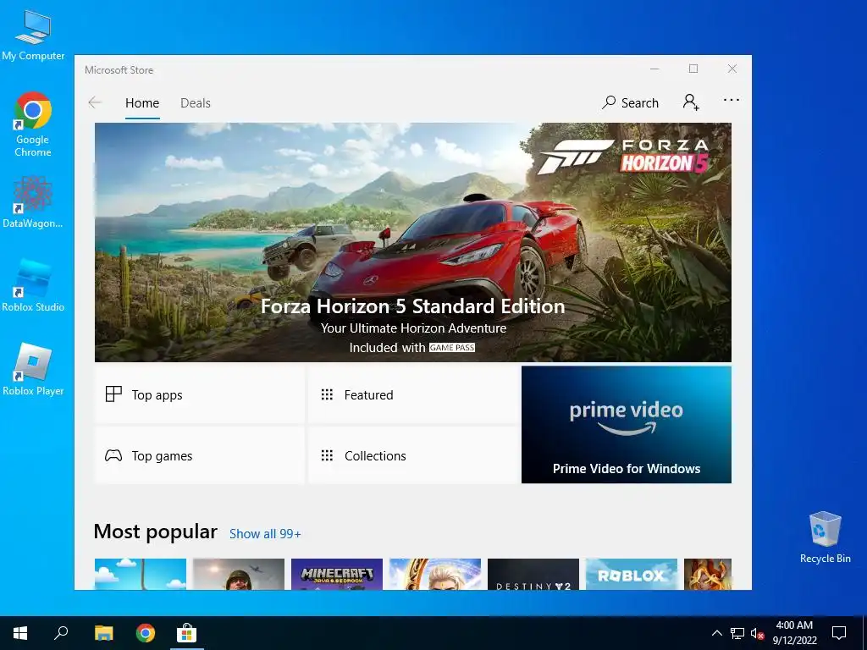
Task: Click the Top games controller icon
Action: (113, 455)
